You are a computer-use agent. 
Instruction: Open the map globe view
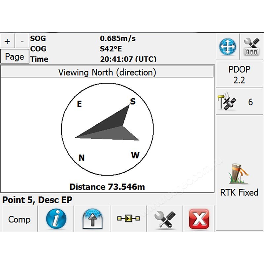[x=227, y=47]
